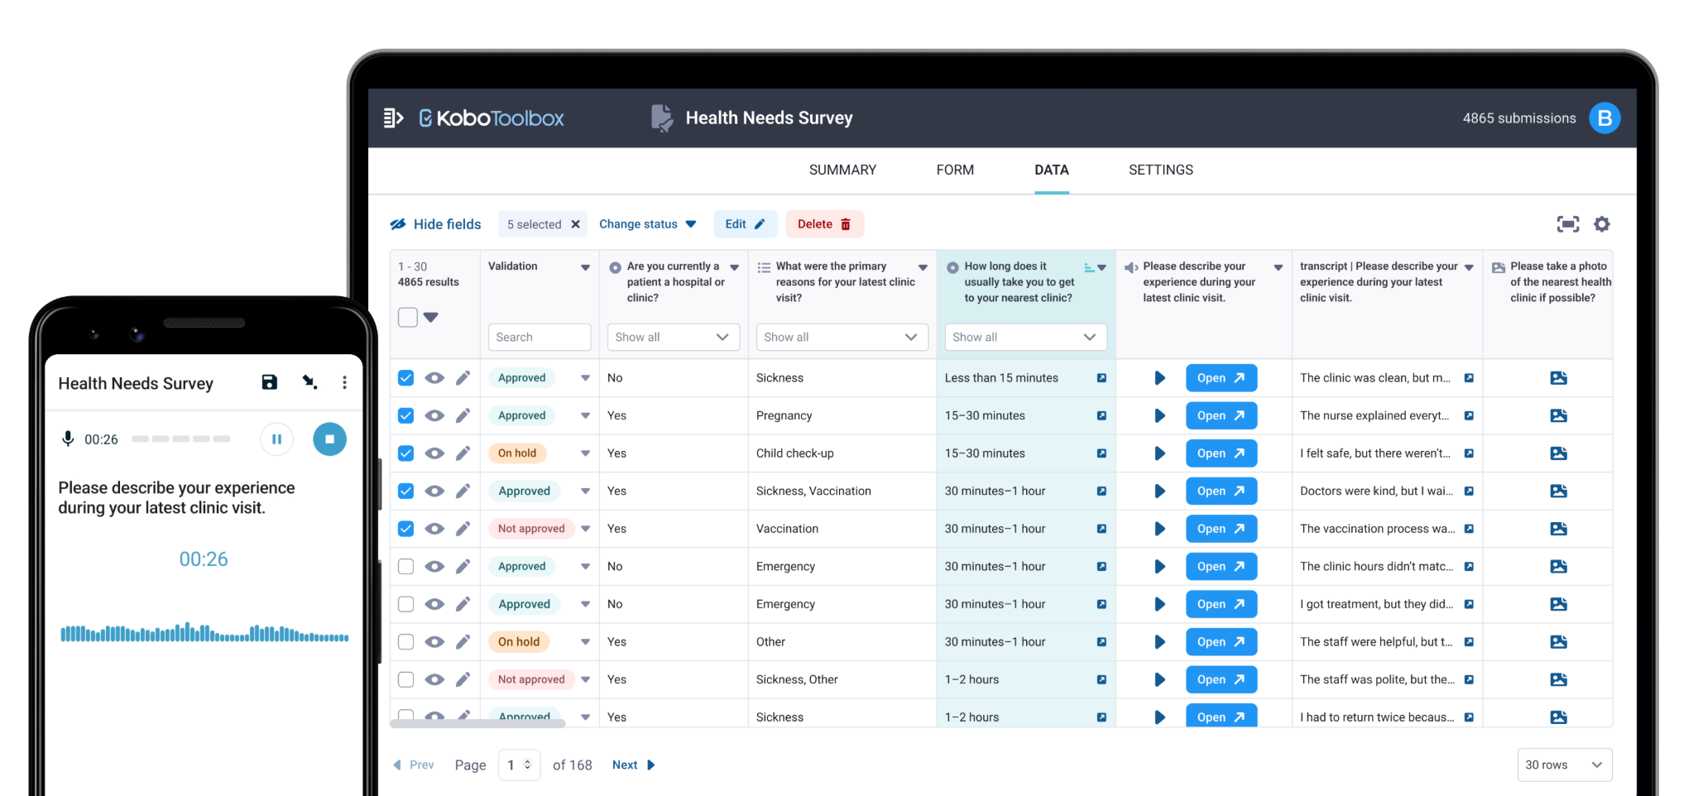Image resolution: width=1698 pixels, height=796 pixels.
Task: Delete the selected submissions
Action: pos(824,224)
